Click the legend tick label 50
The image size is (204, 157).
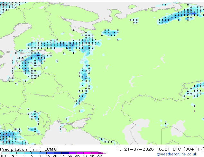coord(99,156)
